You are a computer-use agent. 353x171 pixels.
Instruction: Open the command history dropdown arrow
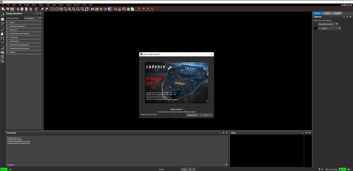point(226,165)
